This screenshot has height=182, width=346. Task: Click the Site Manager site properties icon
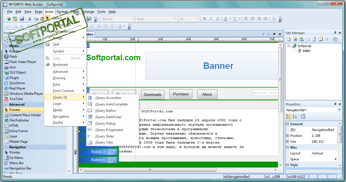point(335,39)
